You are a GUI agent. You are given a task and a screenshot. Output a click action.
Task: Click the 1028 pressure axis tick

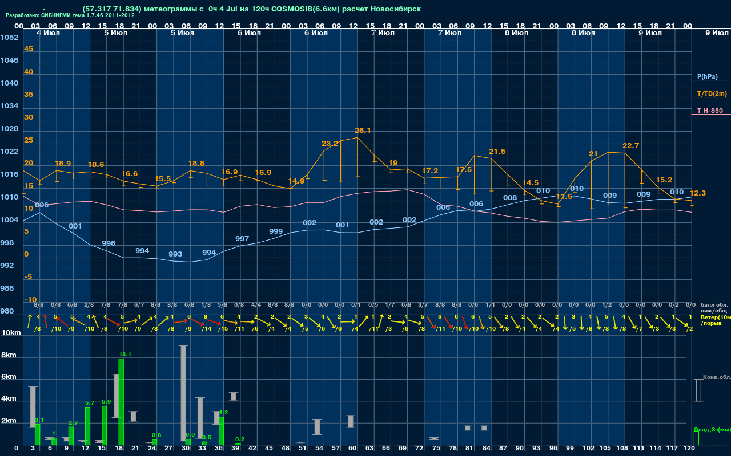(x=9, y=129)
